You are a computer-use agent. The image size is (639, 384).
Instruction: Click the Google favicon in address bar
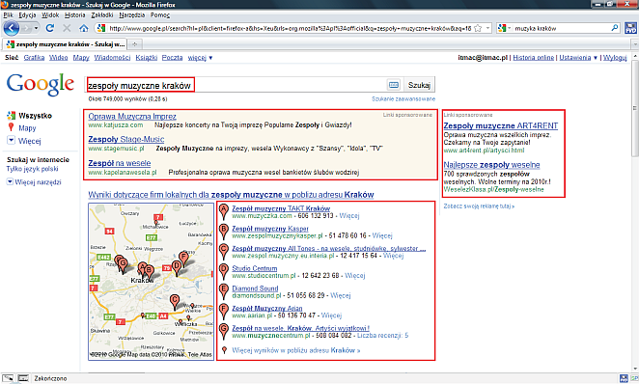pos(101,28)
